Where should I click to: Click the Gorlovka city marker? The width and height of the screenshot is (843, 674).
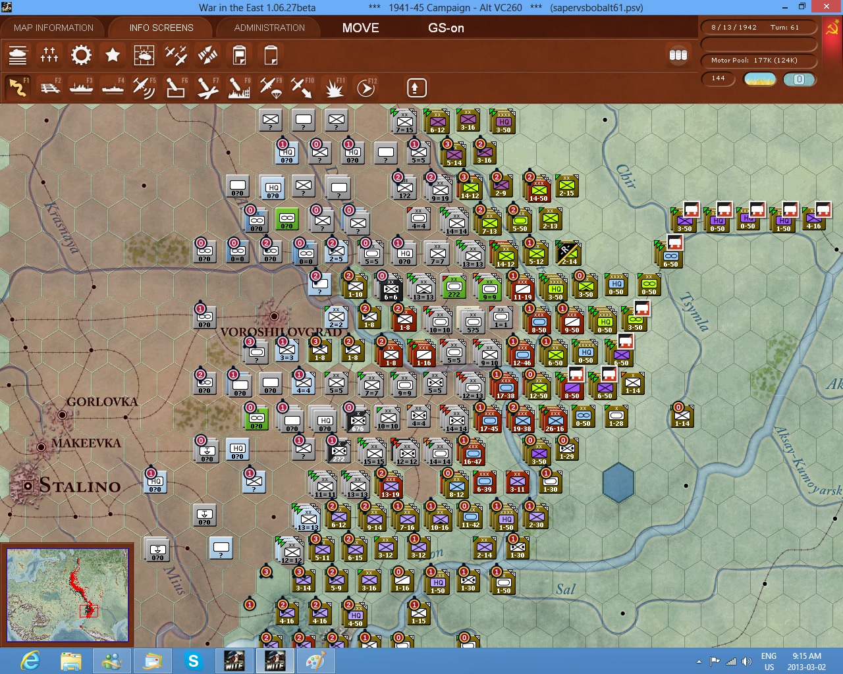pyautogui.click(x=62, y=415)
